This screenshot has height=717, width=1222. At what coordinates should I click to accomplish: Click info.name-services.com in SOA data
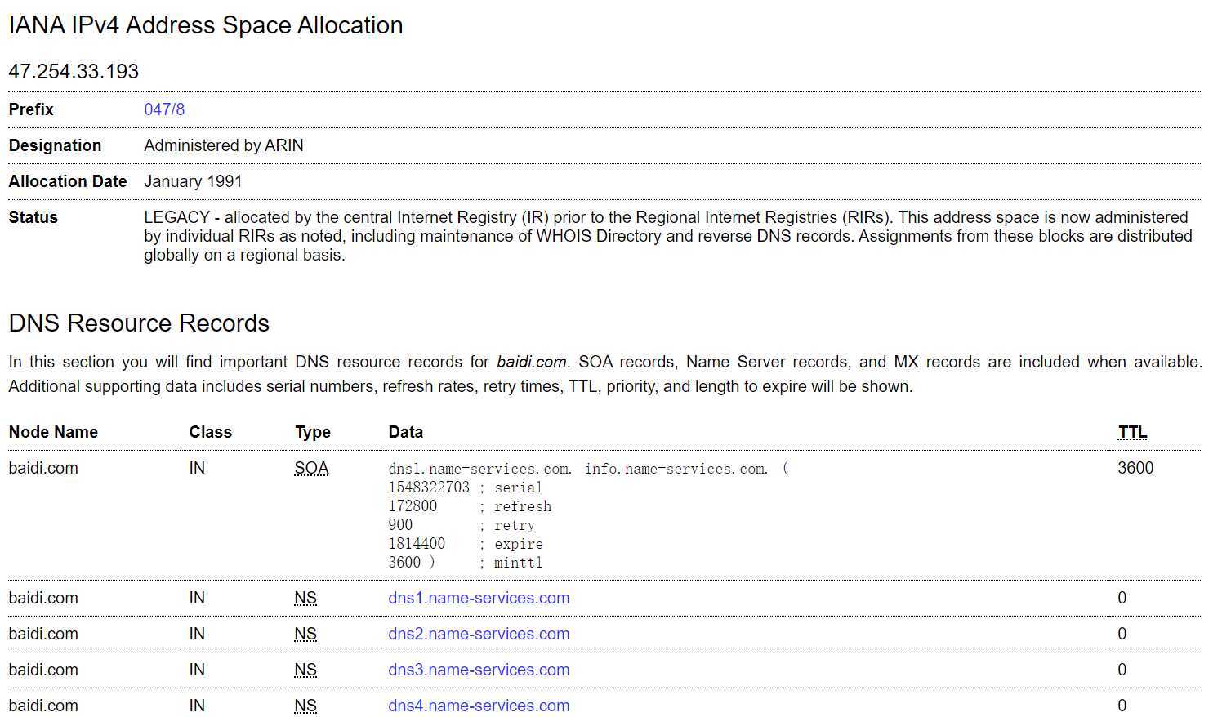click(x=676, y=469)
